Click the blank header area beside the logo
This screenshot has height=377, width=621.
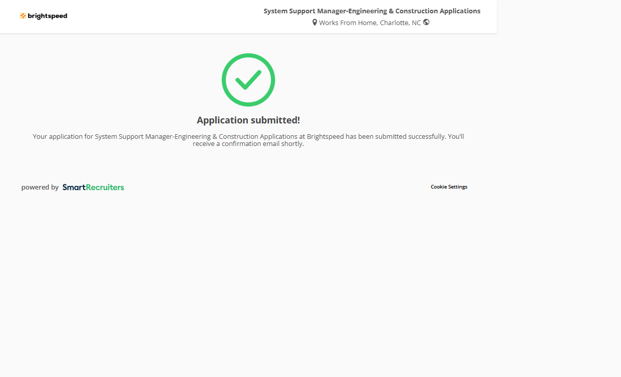154,16
